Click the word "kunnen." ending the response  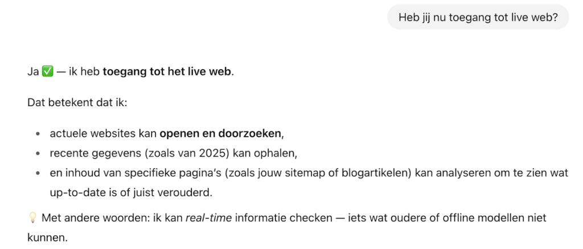tap(47, 237)
